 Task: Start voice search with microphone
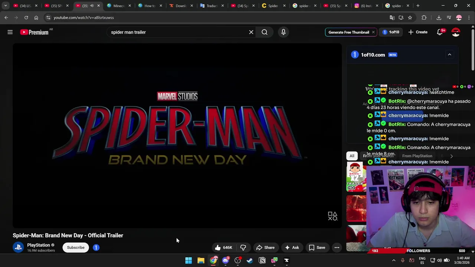[284, 32]
